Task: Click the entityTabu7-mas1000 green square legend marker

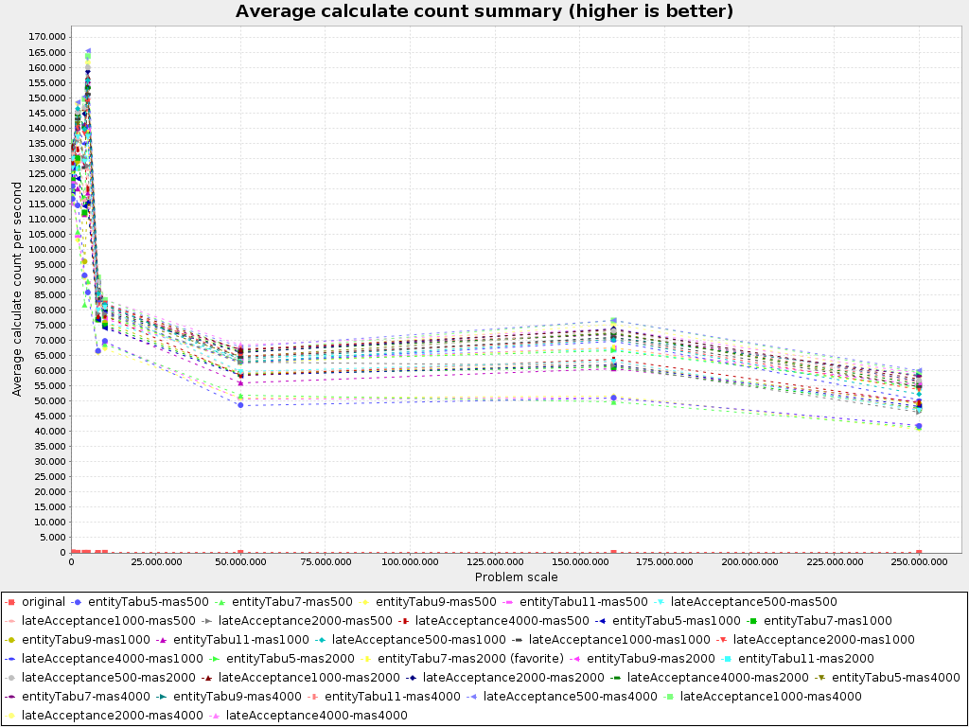Action: tap(752, 621)
